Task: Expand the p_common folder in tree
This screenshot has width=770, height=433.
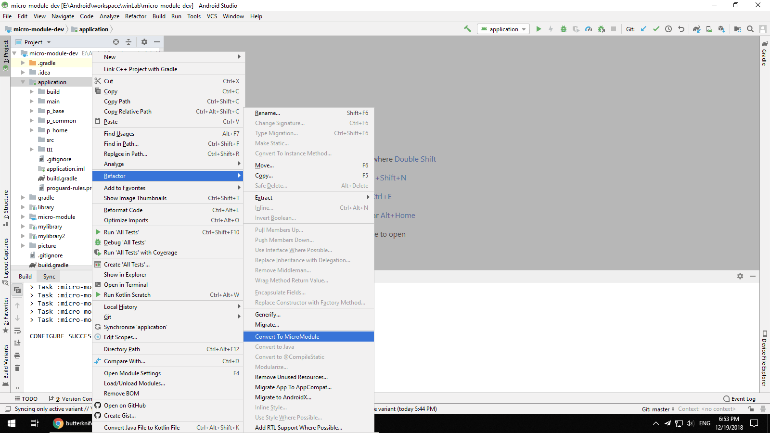Action: point(32,121)
